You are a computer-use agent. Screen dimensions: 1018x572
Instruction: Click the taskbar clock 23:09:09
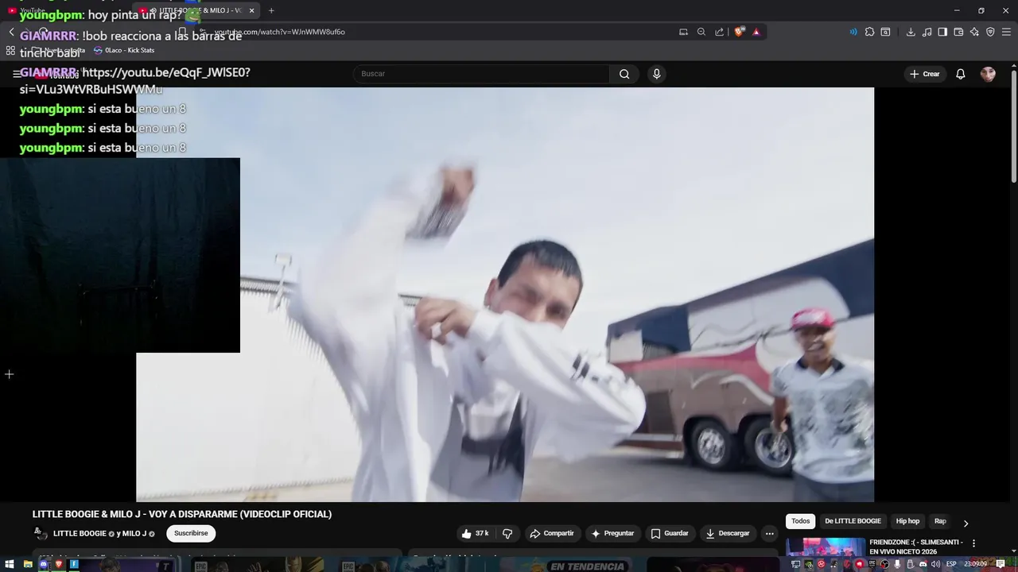click(x=975, y=564)
